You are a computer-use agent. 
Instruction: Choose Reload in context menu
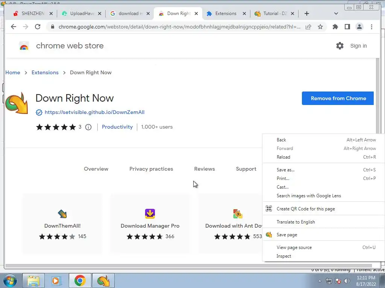pyautogui.click(x=323, y=157)
